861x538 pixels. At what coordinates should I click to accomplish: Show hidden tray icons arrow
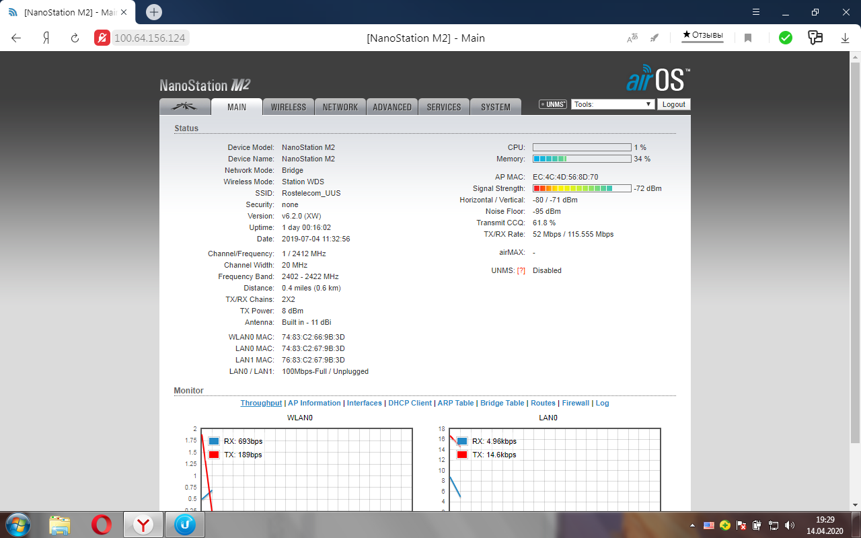pos(693,525)
